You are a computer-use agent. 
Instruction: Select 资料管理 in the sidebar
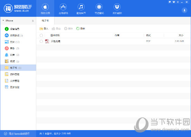[18, 74]
